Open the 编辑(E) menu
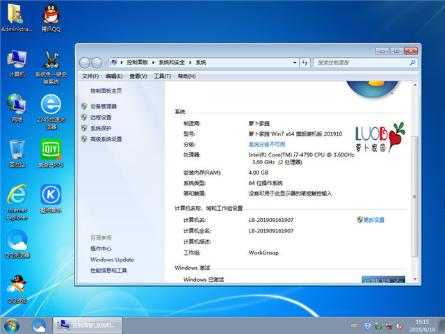The height and width of the screenshot is (334, 445). pyautogui.click(x=114, y=76)
